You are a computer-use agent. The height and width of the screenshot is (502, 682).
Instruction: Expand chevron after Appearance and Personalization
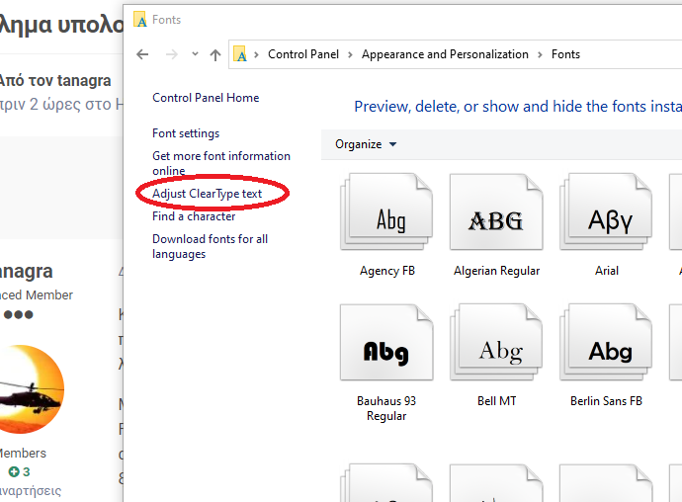point(540,54)
